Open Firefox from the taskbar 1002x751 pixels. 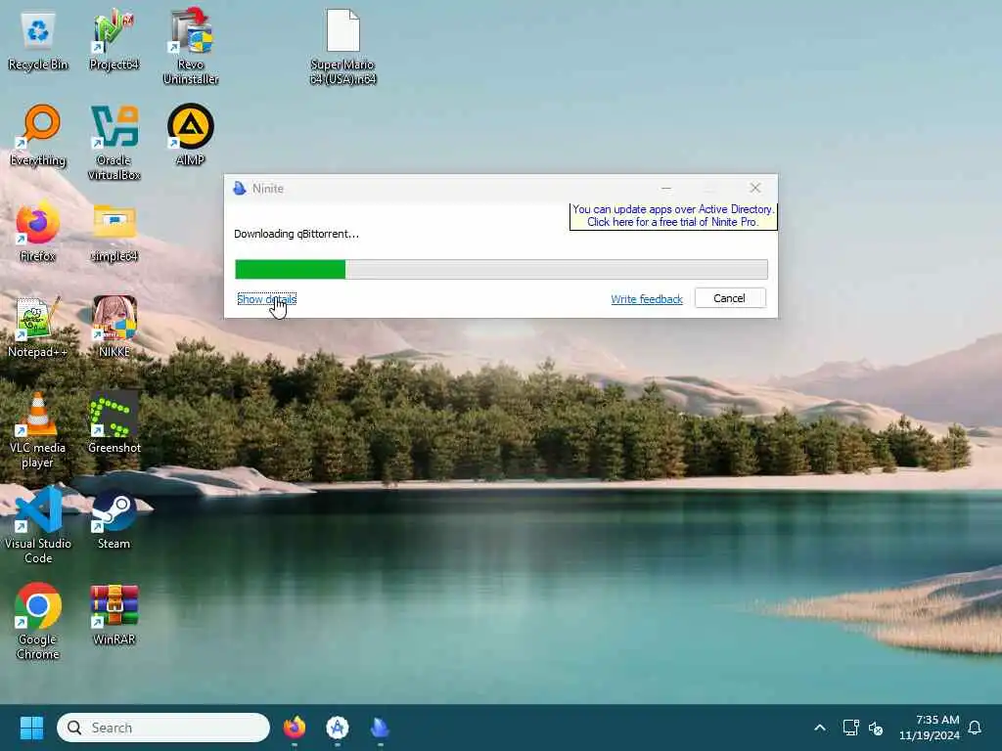[x=294, y=728]
